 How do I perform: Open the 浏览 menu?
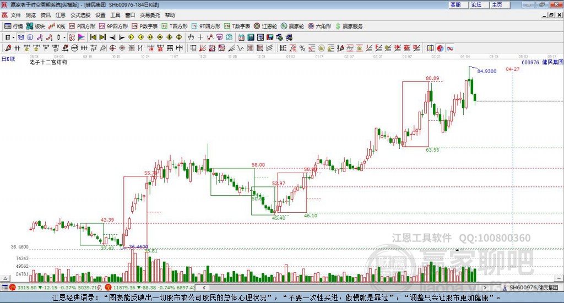tap(31, 15)
